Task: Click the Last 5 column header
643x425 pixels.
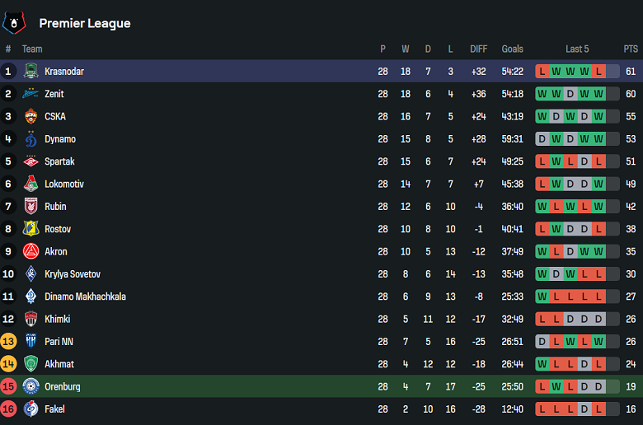Action: [577, 49]
